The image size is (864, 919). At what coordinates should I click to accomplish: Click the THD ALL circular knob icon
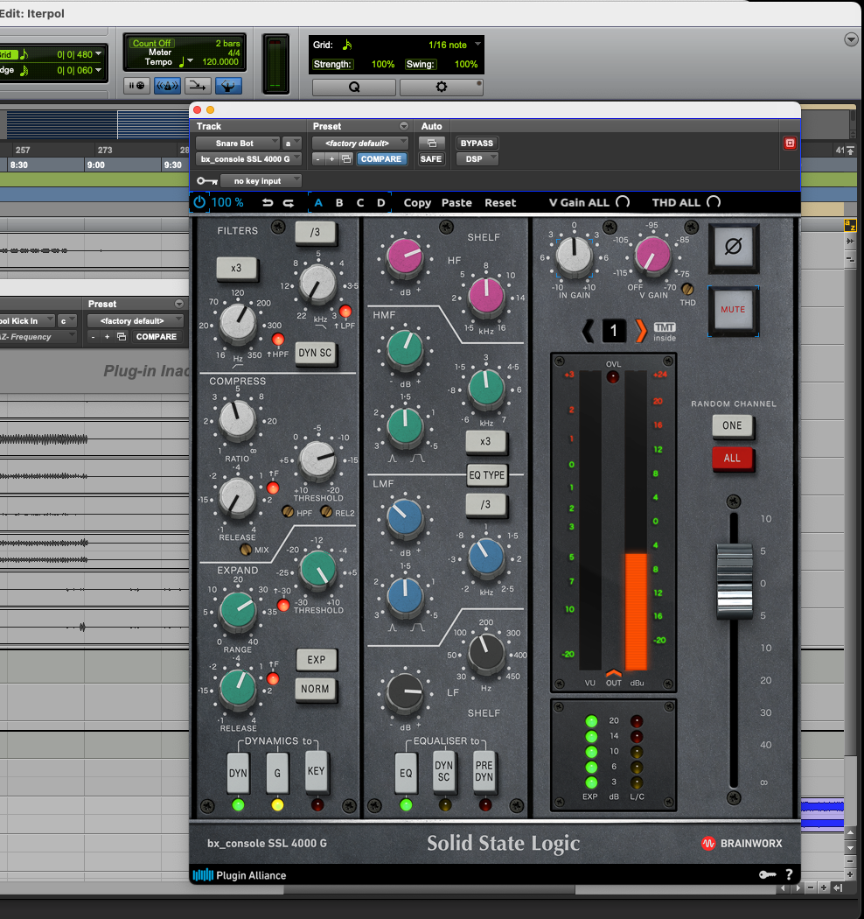click(714, 202)
